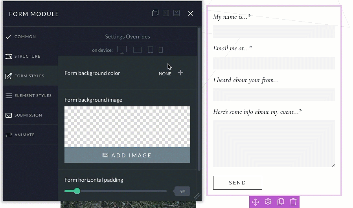
Task: Click the SEND button
Action: 237,182
